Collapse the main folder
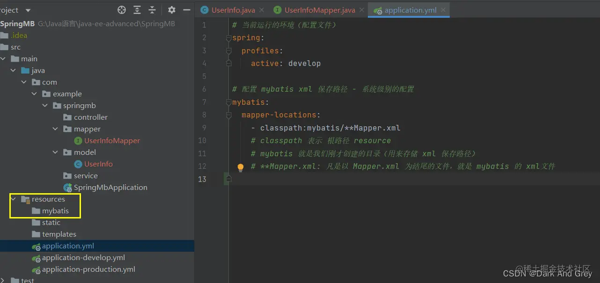 (x=3, y=59)
